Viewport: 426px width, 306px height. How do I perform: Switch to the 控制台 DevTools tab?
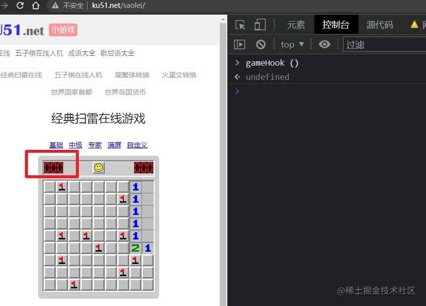tap(336, 25)
